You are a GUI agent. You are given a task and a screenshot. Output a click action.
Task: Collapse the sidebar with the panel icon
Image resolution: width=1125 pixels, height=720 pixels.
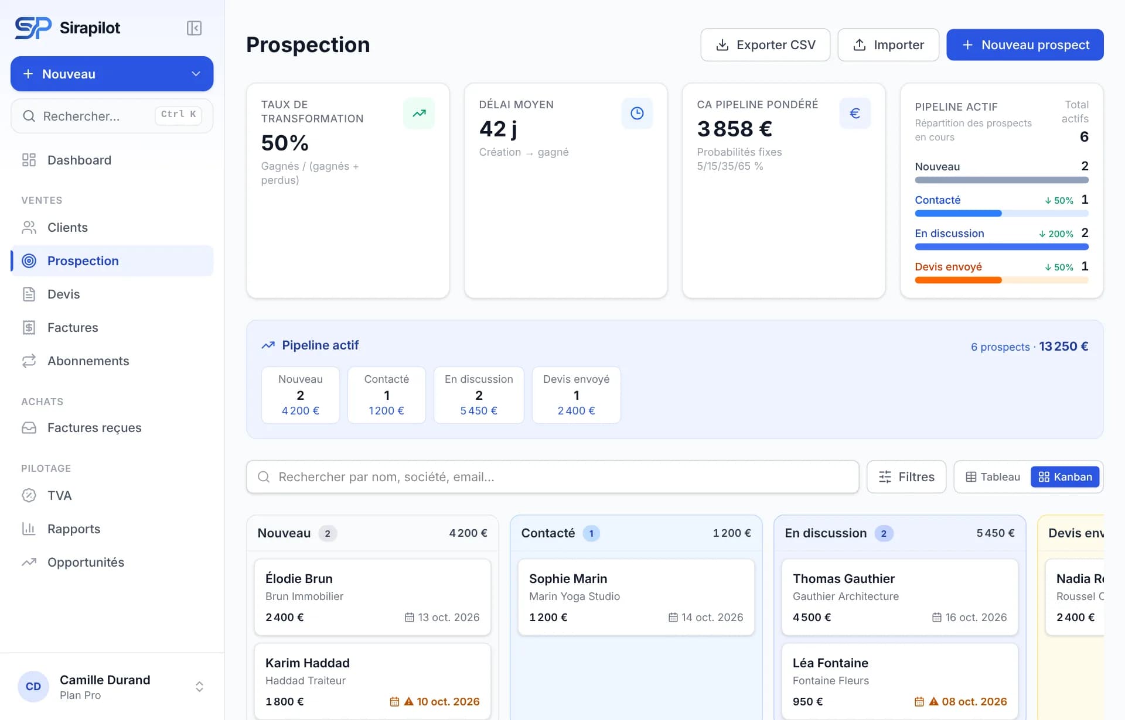(x=194, y=28)
